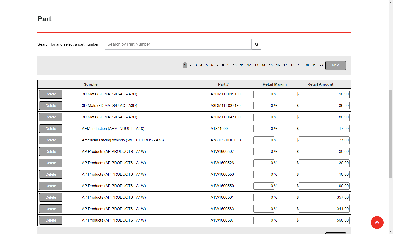Delete part A3DM1TL019130
The width and height of the screenshot is (393, 234).
tap(51, 94)
